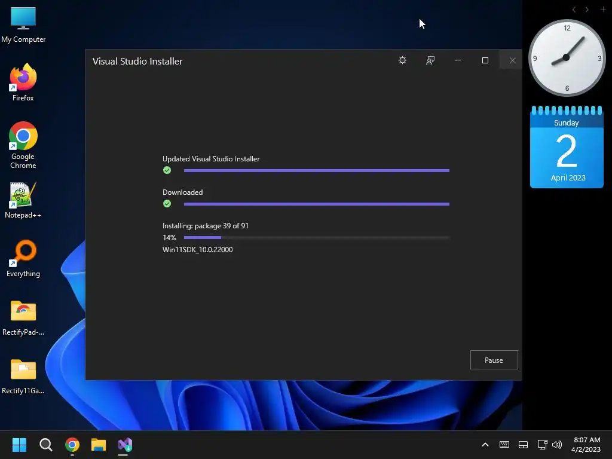Select the Rectify11Ga... folder on desktop

coord(23,377)
